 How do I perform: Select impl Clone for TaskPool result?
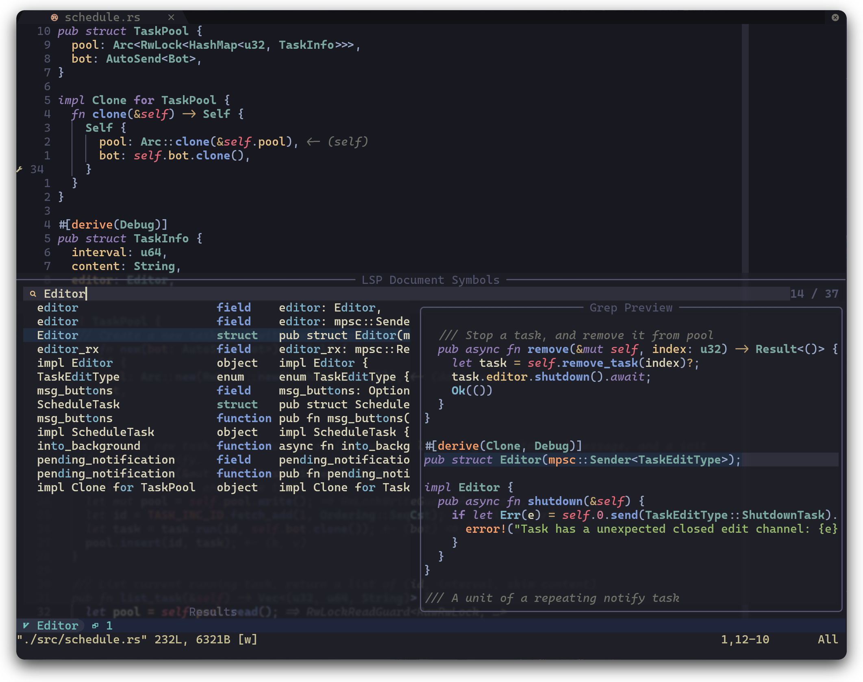(116, 488)
